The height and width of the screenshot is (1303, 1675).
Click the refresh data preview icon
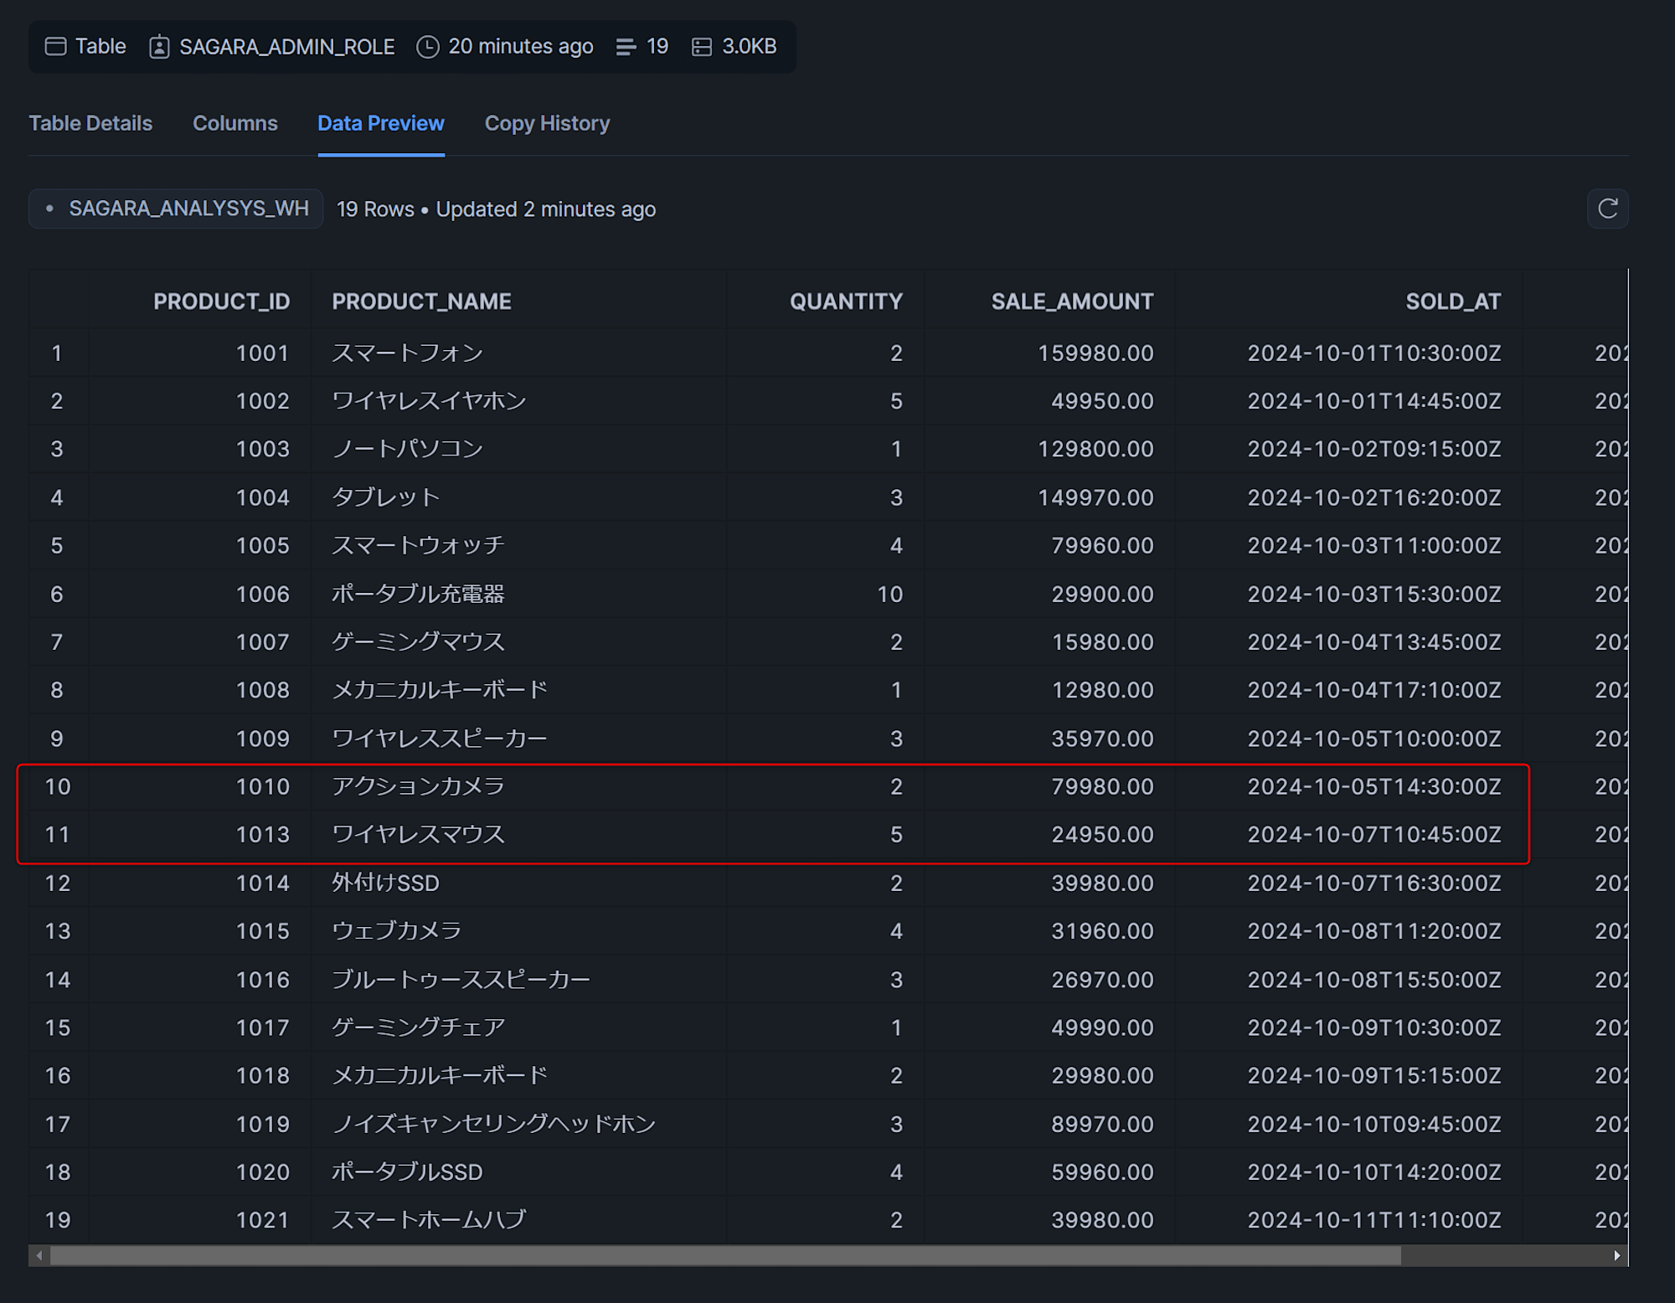click(x=1607, y=209)
